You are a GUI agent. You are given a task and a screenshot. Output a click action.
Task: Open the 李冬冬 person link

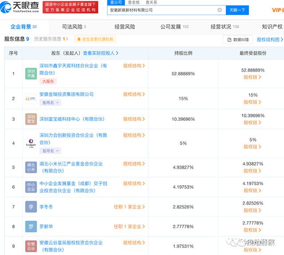pos(46,207)
